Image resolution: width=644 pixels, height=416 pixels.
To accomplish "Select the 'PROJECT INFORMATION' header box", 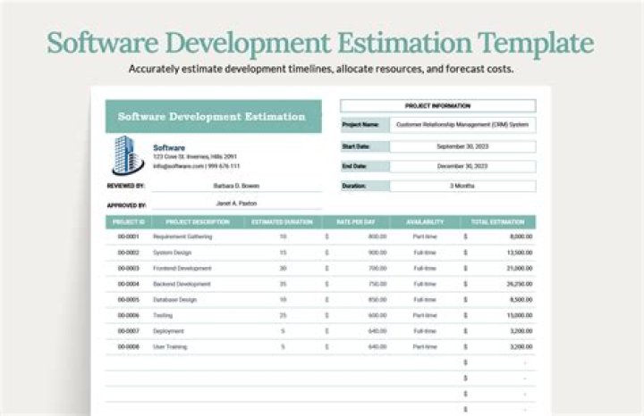I will coord(437,105).
